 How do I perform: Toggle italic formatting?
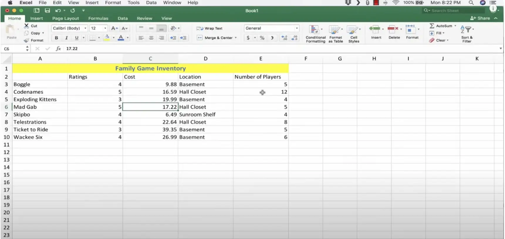67,38
